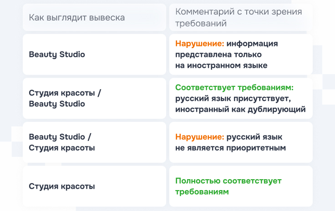Click the "Комментарий с точки зрения требований" header
335x211 pixels.
pyautogui.click(x=238, y=17)
